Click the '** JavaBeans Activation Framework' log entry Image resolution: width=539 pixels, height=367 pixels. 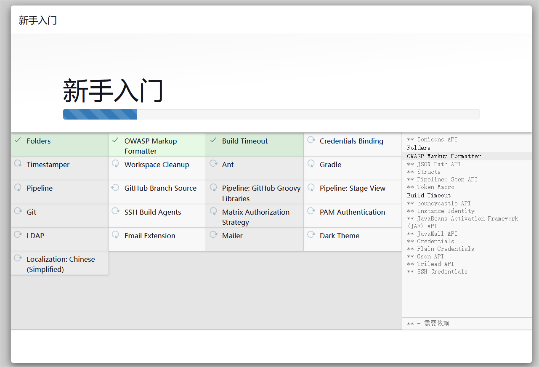pyautogui.click(x=462, y=222)
